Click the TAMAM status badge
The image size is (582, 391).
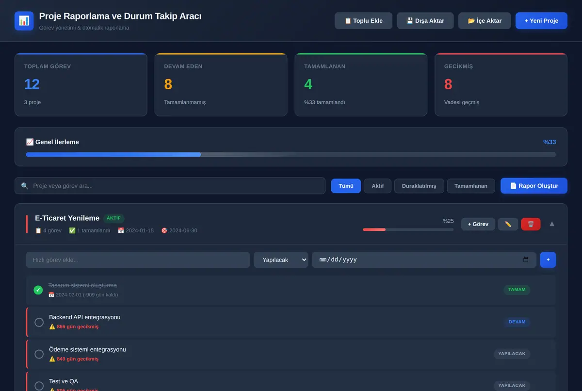pos(517,290)
